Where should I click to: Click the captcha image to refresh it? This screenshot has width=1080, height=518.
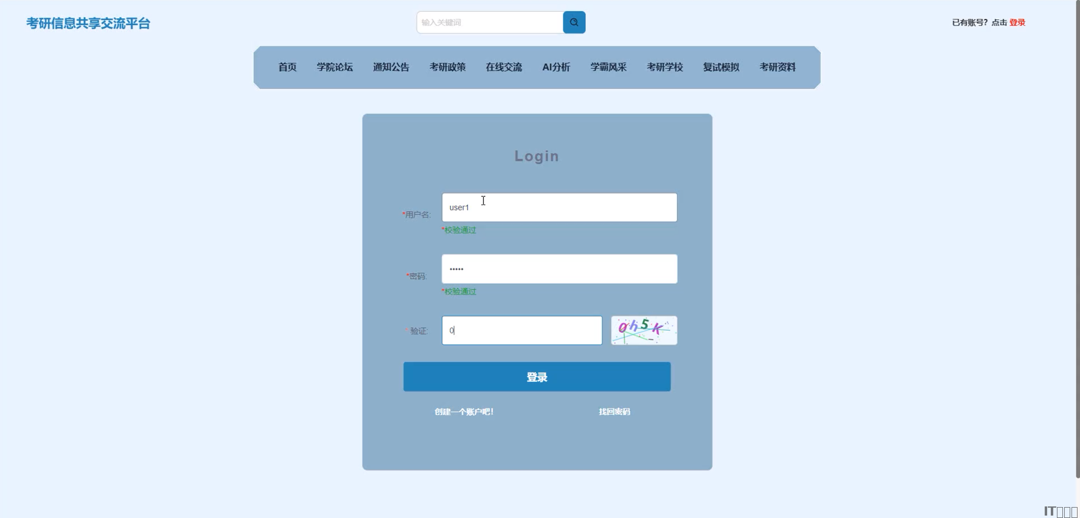click(644, 331)
